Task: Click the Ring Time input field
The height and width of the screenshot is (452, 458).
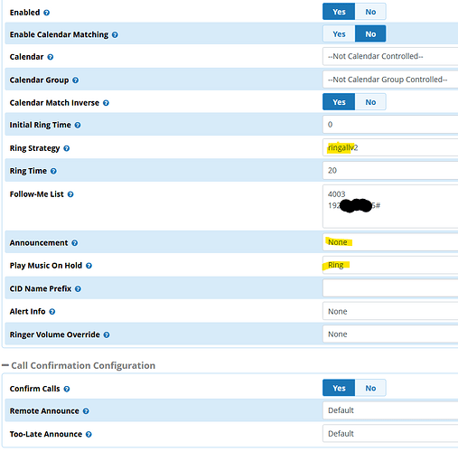Action: click(x=390, y=171)
